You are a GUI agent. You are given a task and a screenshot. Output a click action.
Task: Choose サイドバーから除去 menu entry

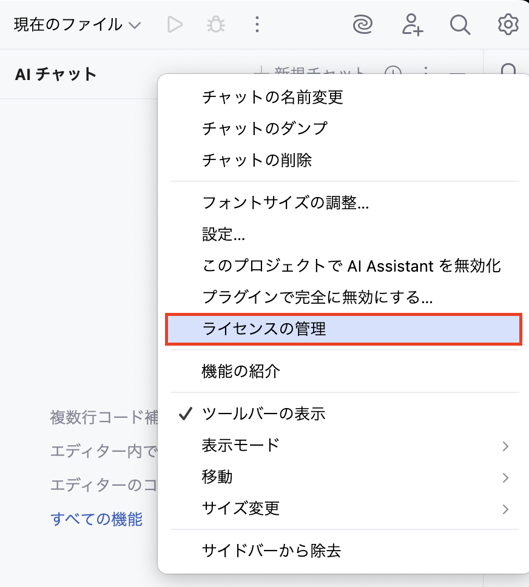tap(271, 551)
